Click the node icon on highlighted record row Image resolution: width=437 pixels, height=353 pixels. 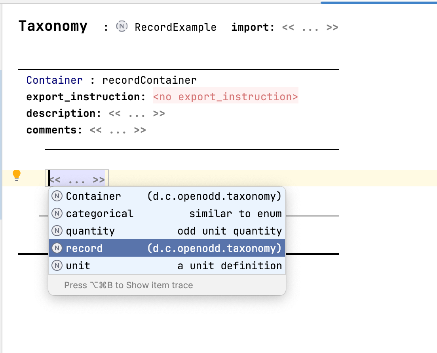point(57,248)
